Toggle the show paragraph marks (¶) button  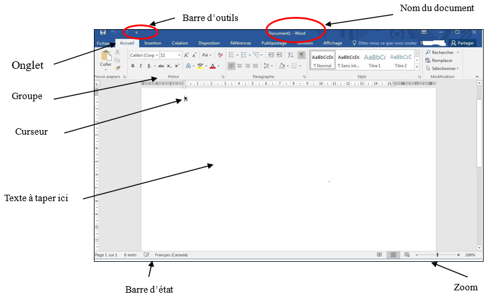click(x=302, y=55)
